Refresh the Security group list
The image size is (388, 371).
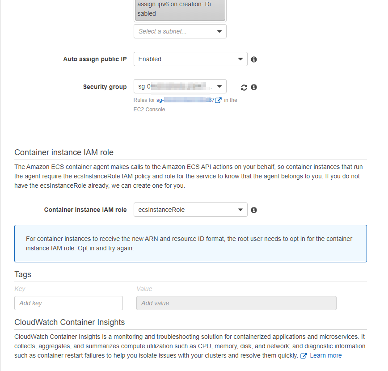pyautogui.click(x=244, y=87)
